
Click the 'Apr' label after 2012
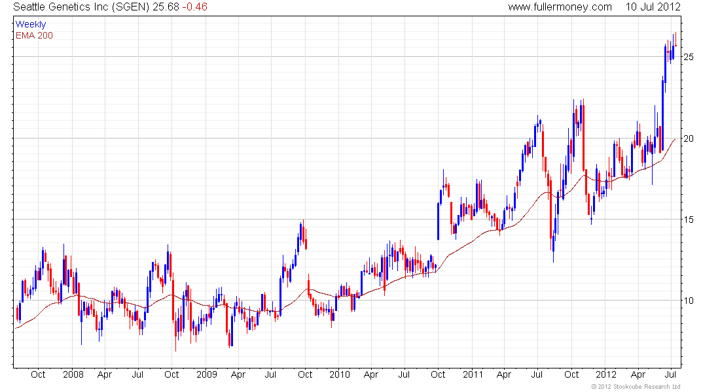pos(638,374)
